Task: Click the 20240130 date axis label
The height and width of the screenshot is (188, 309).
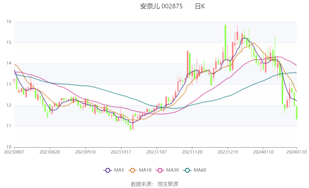Action: (297, 152)
